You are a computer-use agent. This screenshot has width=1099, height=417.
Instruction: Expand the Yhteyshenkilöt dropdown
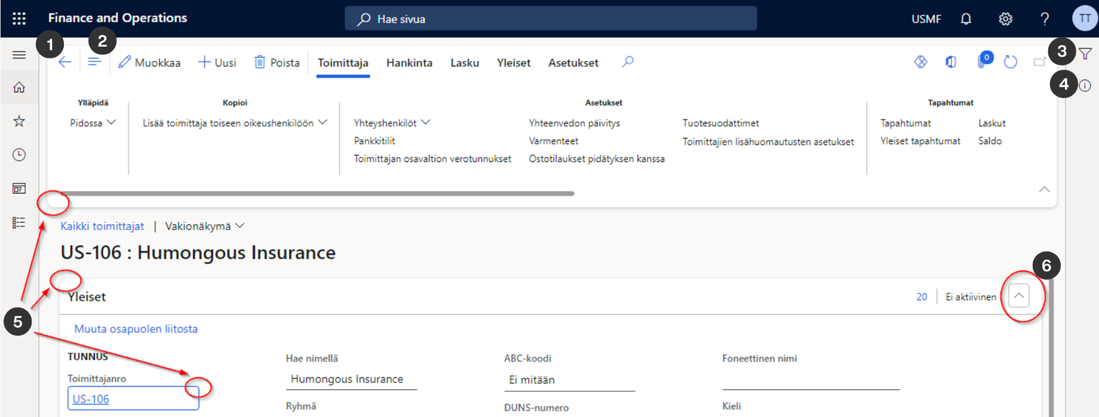pos(392,122)
